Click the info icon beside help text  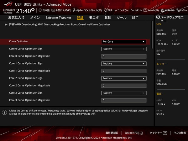click(4, 112)
